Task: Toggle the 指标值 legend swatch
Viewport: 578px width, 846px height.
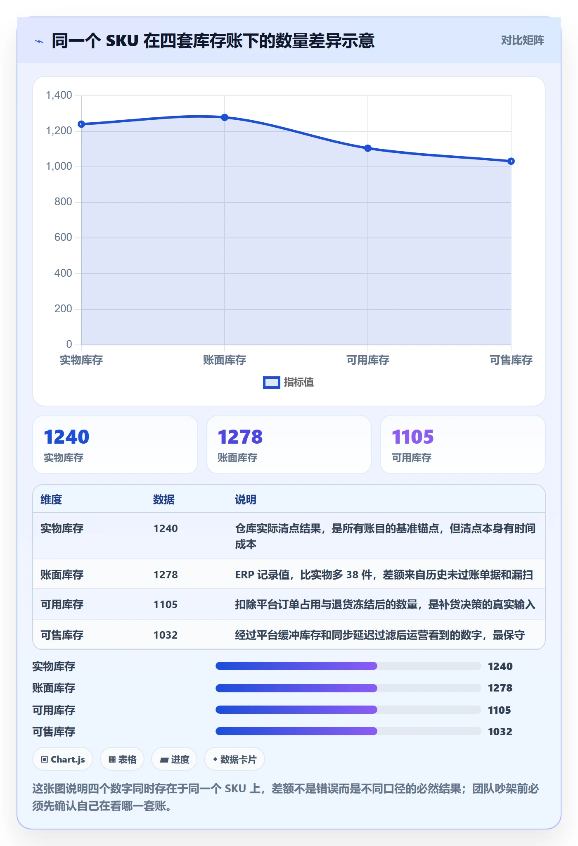Action: pyautogui.click(x=272, y=383)
